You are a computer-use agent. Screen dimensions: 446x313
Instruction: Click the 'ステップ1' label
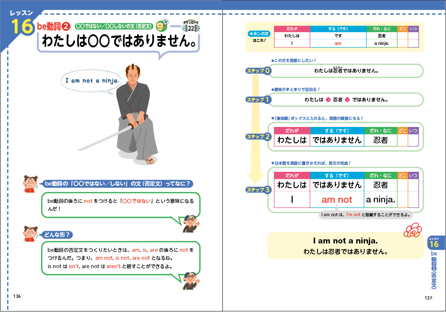pos(258,100)
